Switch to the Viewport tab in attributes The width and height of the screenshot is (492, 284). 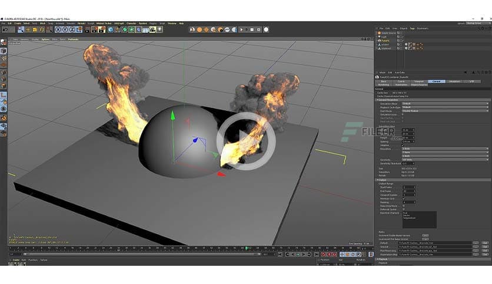(419, 82)
